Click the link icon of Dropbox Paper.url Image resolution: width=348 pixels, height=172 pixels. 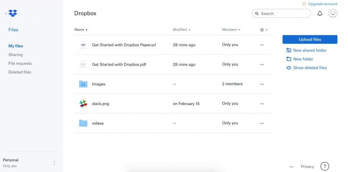pyautogui.click(x=83, y=45)
